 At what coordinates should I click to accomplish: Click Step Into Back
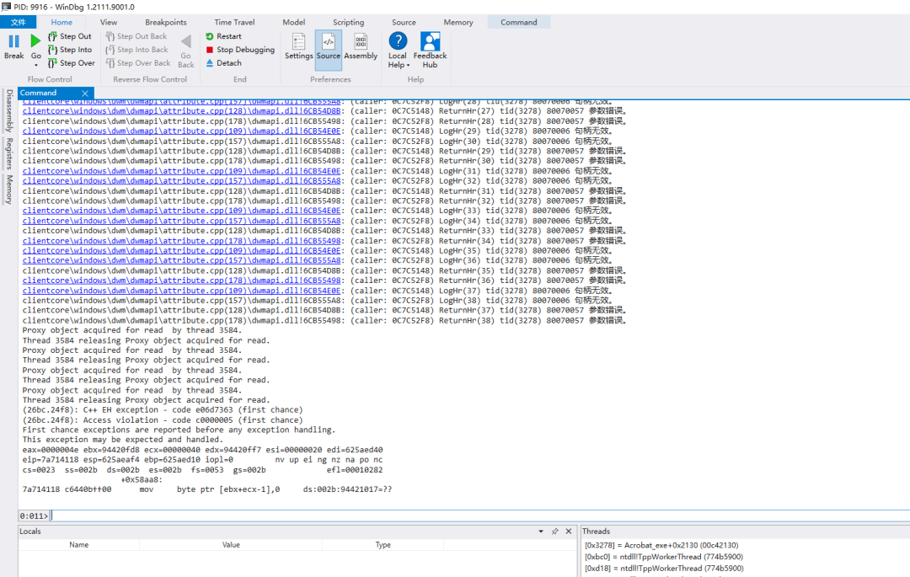coord(137,50)
